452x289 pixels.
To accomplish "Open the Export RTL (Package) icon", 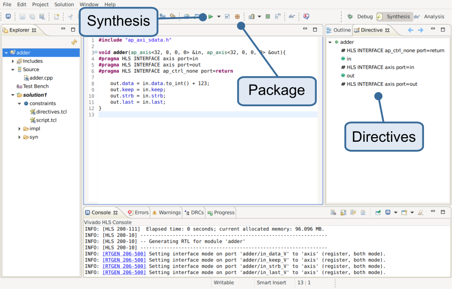I will (x=238, y=16).
